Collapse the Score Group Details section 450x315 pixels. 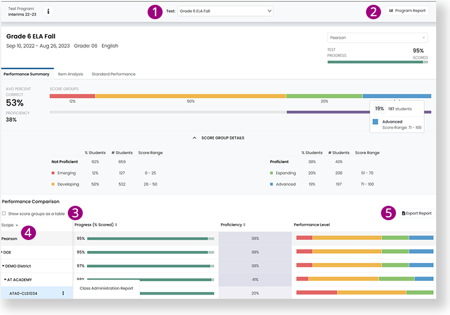(194, 138)
